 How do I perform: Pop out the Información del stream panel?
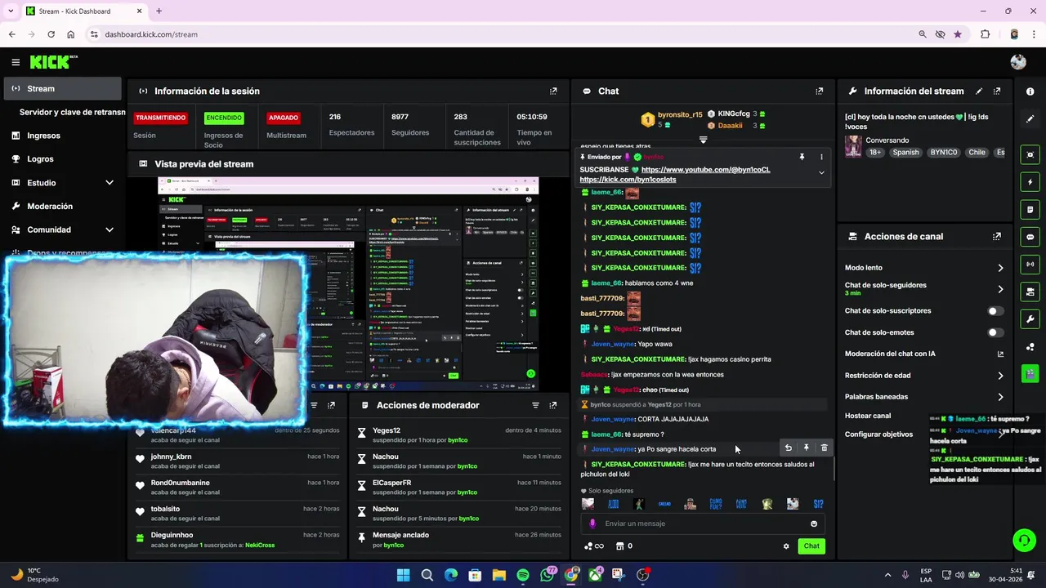click(997, 91)
